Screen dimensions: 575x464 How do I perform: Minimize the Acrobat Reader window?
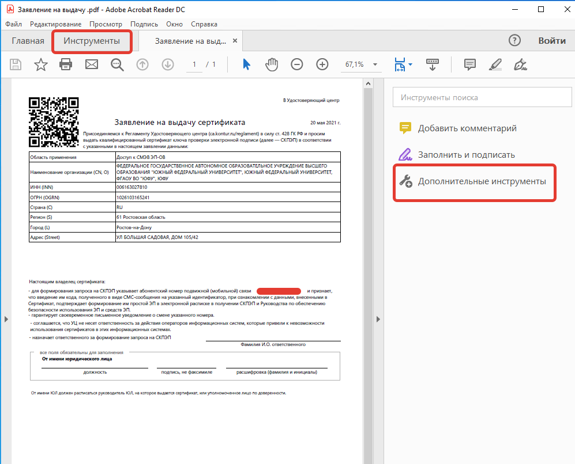tap(515, 9)
